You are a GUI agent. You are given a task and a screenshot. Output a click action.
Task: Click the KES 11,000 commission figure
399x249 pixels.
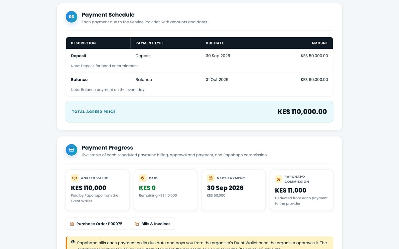[291, 191]
